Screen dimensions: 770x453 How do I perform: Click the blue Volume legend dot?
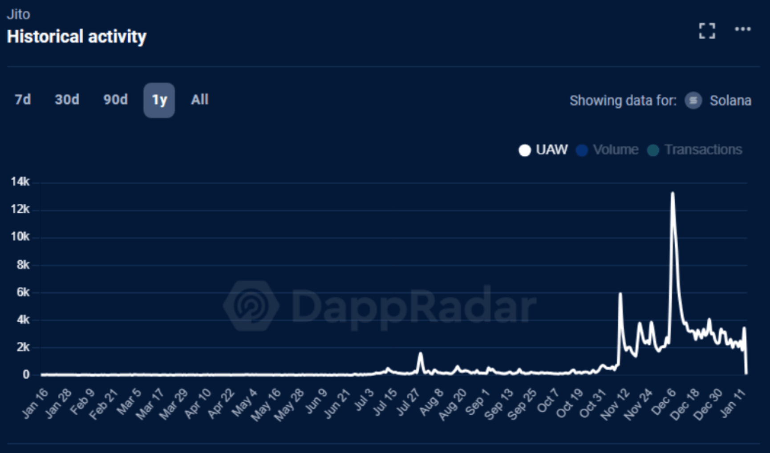[582, 150]
